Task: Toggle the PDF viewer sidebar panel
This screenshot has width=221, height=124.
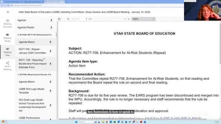Action: click(x=59, y=19)
